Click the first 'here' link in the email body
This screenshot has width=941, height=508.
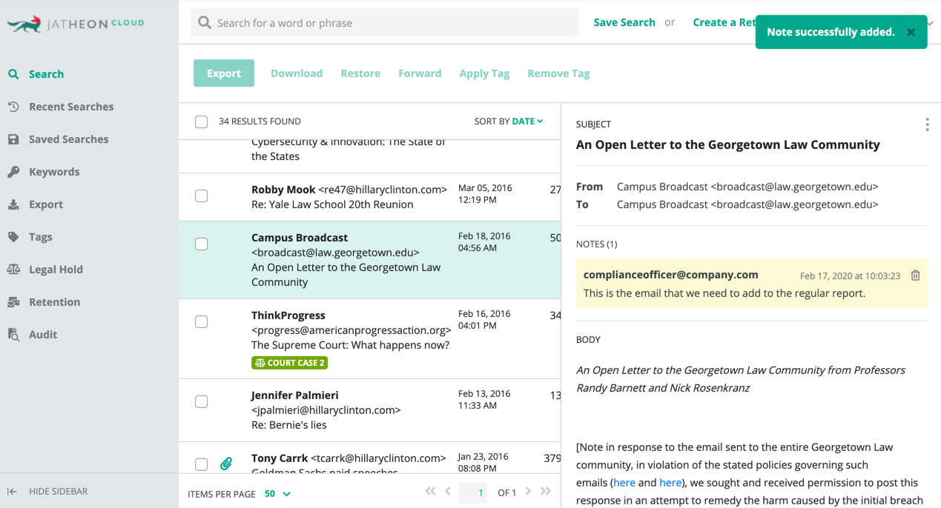click(624, 483)
